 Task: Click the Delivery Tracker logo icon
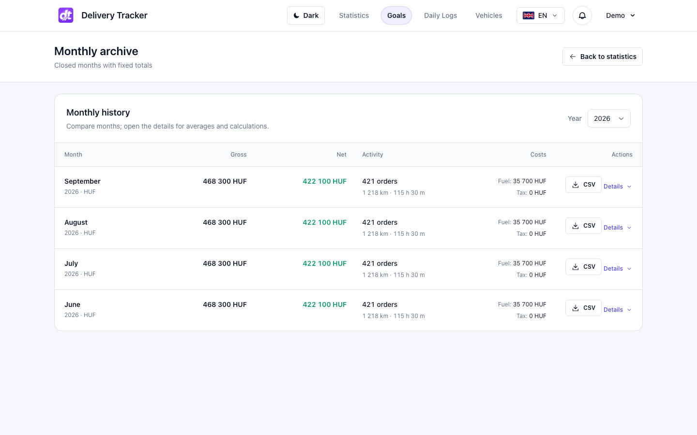[x=66, y=15]
